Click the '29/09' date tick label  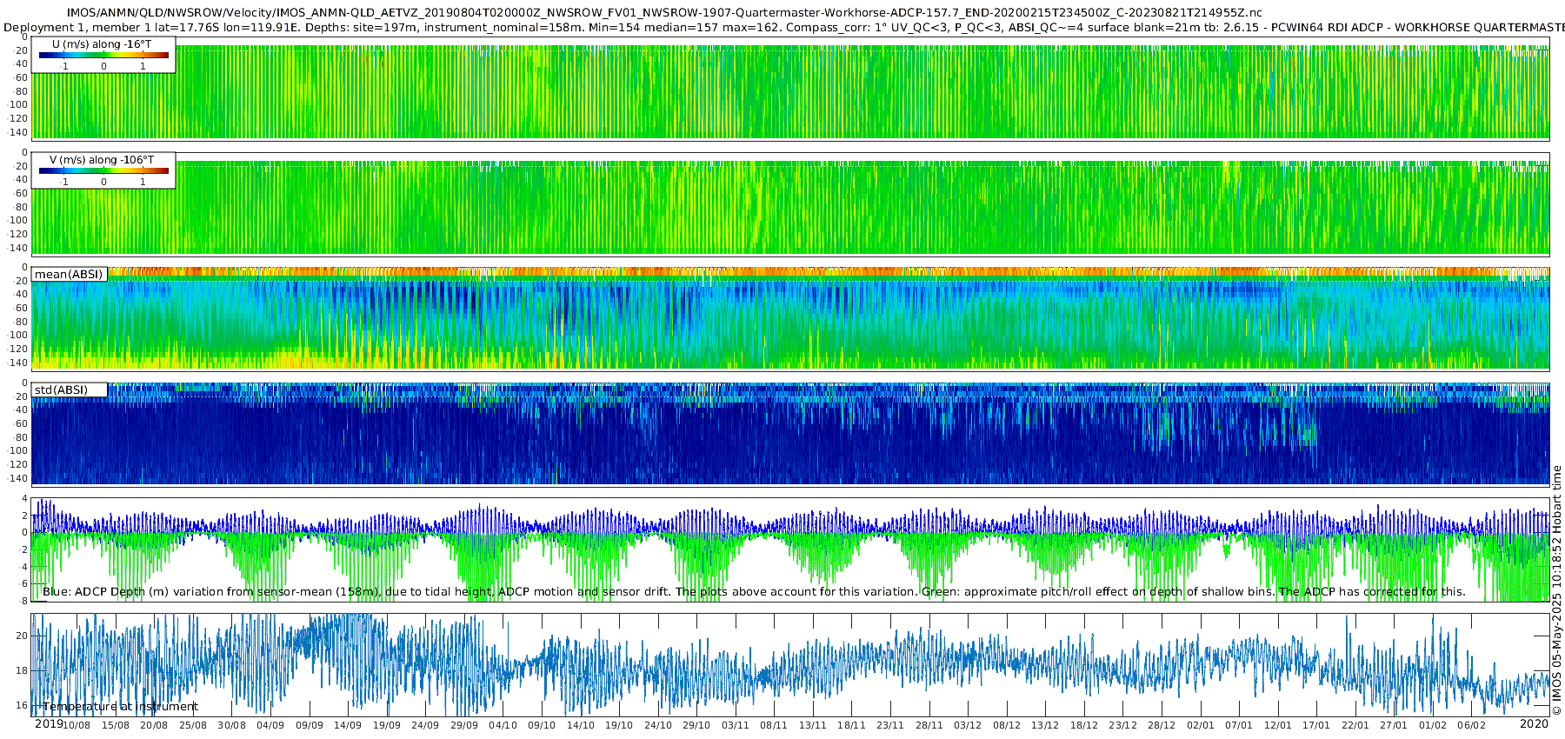pyautogui.click(x=464, y=725)
